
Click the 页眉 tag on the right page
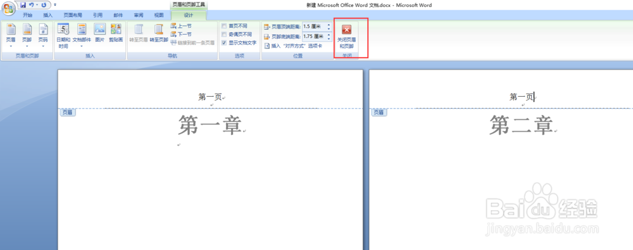coord(379,113)
